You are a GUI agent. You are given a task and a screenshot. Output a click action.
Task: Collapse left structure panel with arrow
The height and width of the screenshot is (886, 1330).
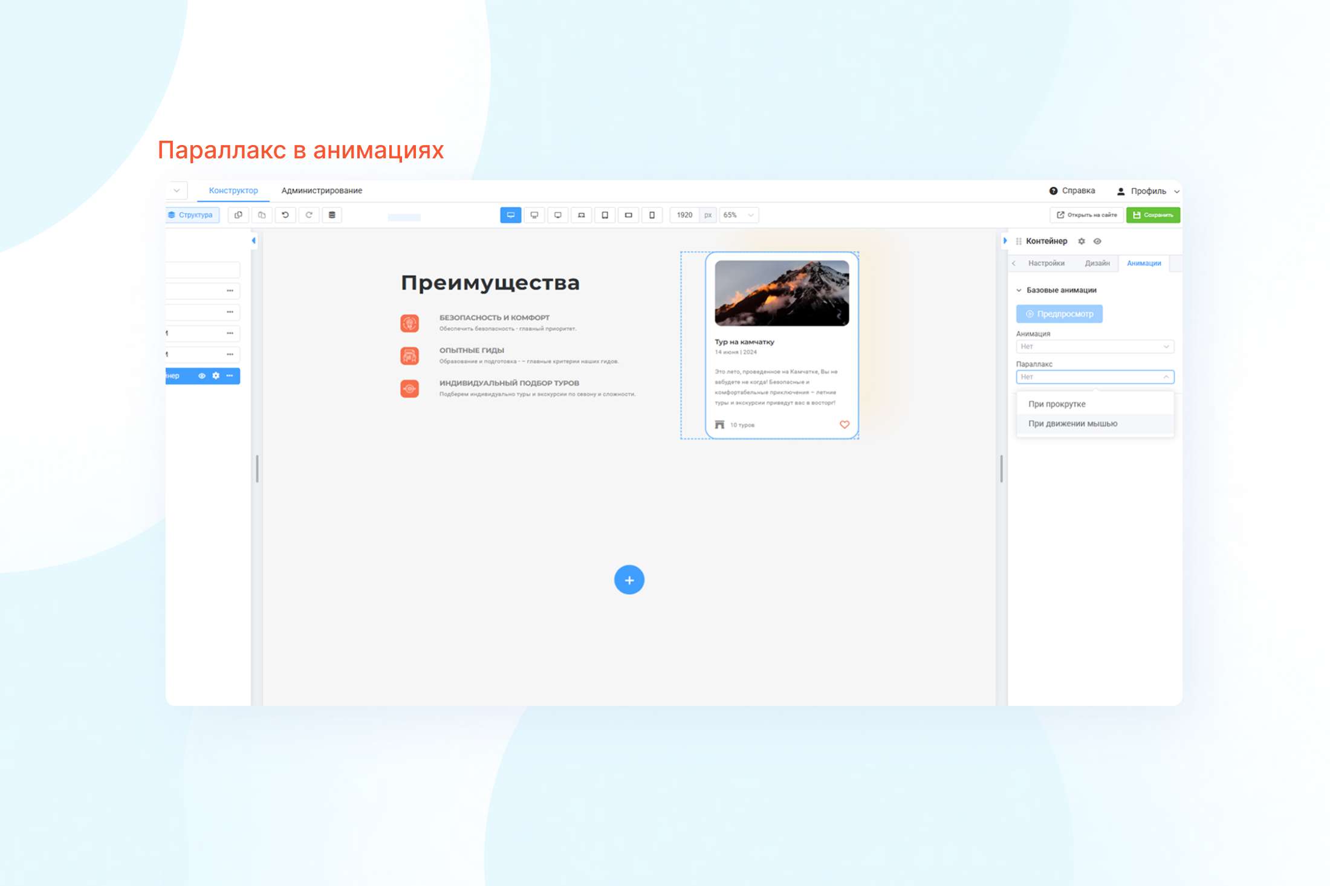(x=254, y=241)
